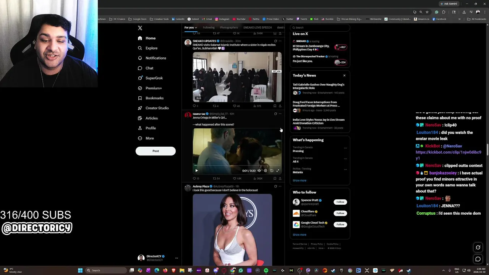Bookmark the Simply Sai post
Viewport: 489px width, 275px height.
[275, 178]
